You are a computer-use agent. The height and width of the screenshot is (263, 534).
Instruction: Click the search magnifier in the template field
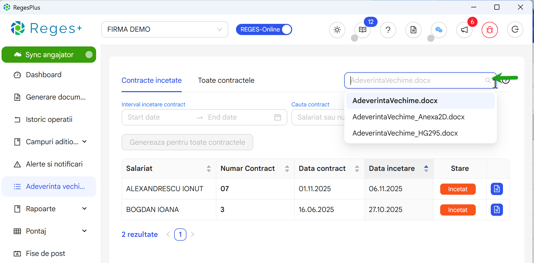tap(488, 80)
